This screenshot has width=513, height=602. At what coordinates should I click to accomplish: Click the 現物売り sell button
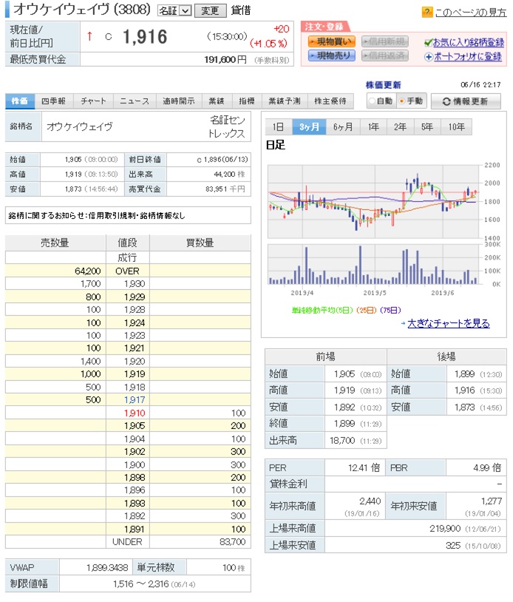(x=331, y=55)
